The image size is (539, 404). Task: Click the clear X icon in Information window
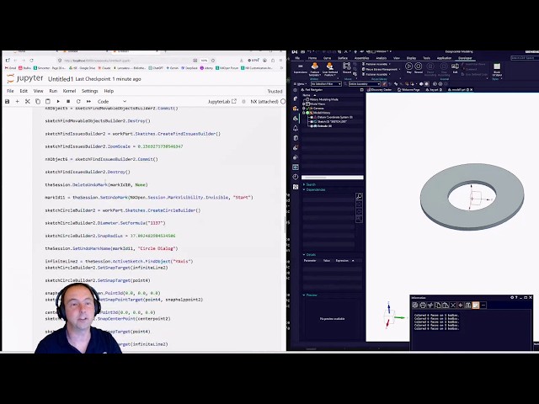[x=453, y=305]
